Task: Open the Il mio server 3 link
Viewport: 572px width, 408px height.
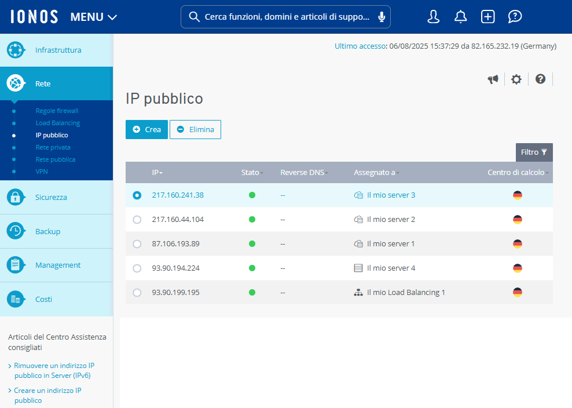Action: [x=391, y=195]
